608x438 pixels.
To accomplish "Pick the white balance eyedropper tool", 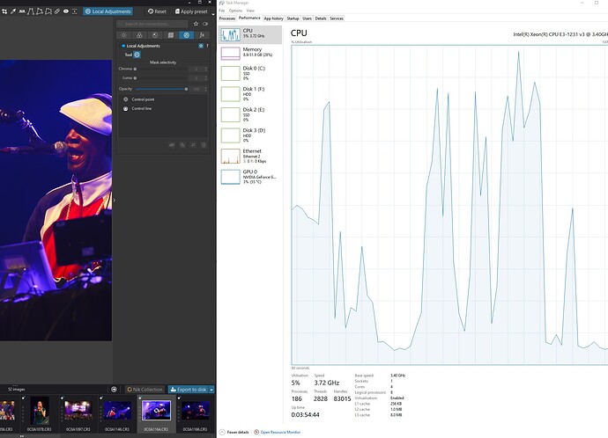I will [13, 11].
